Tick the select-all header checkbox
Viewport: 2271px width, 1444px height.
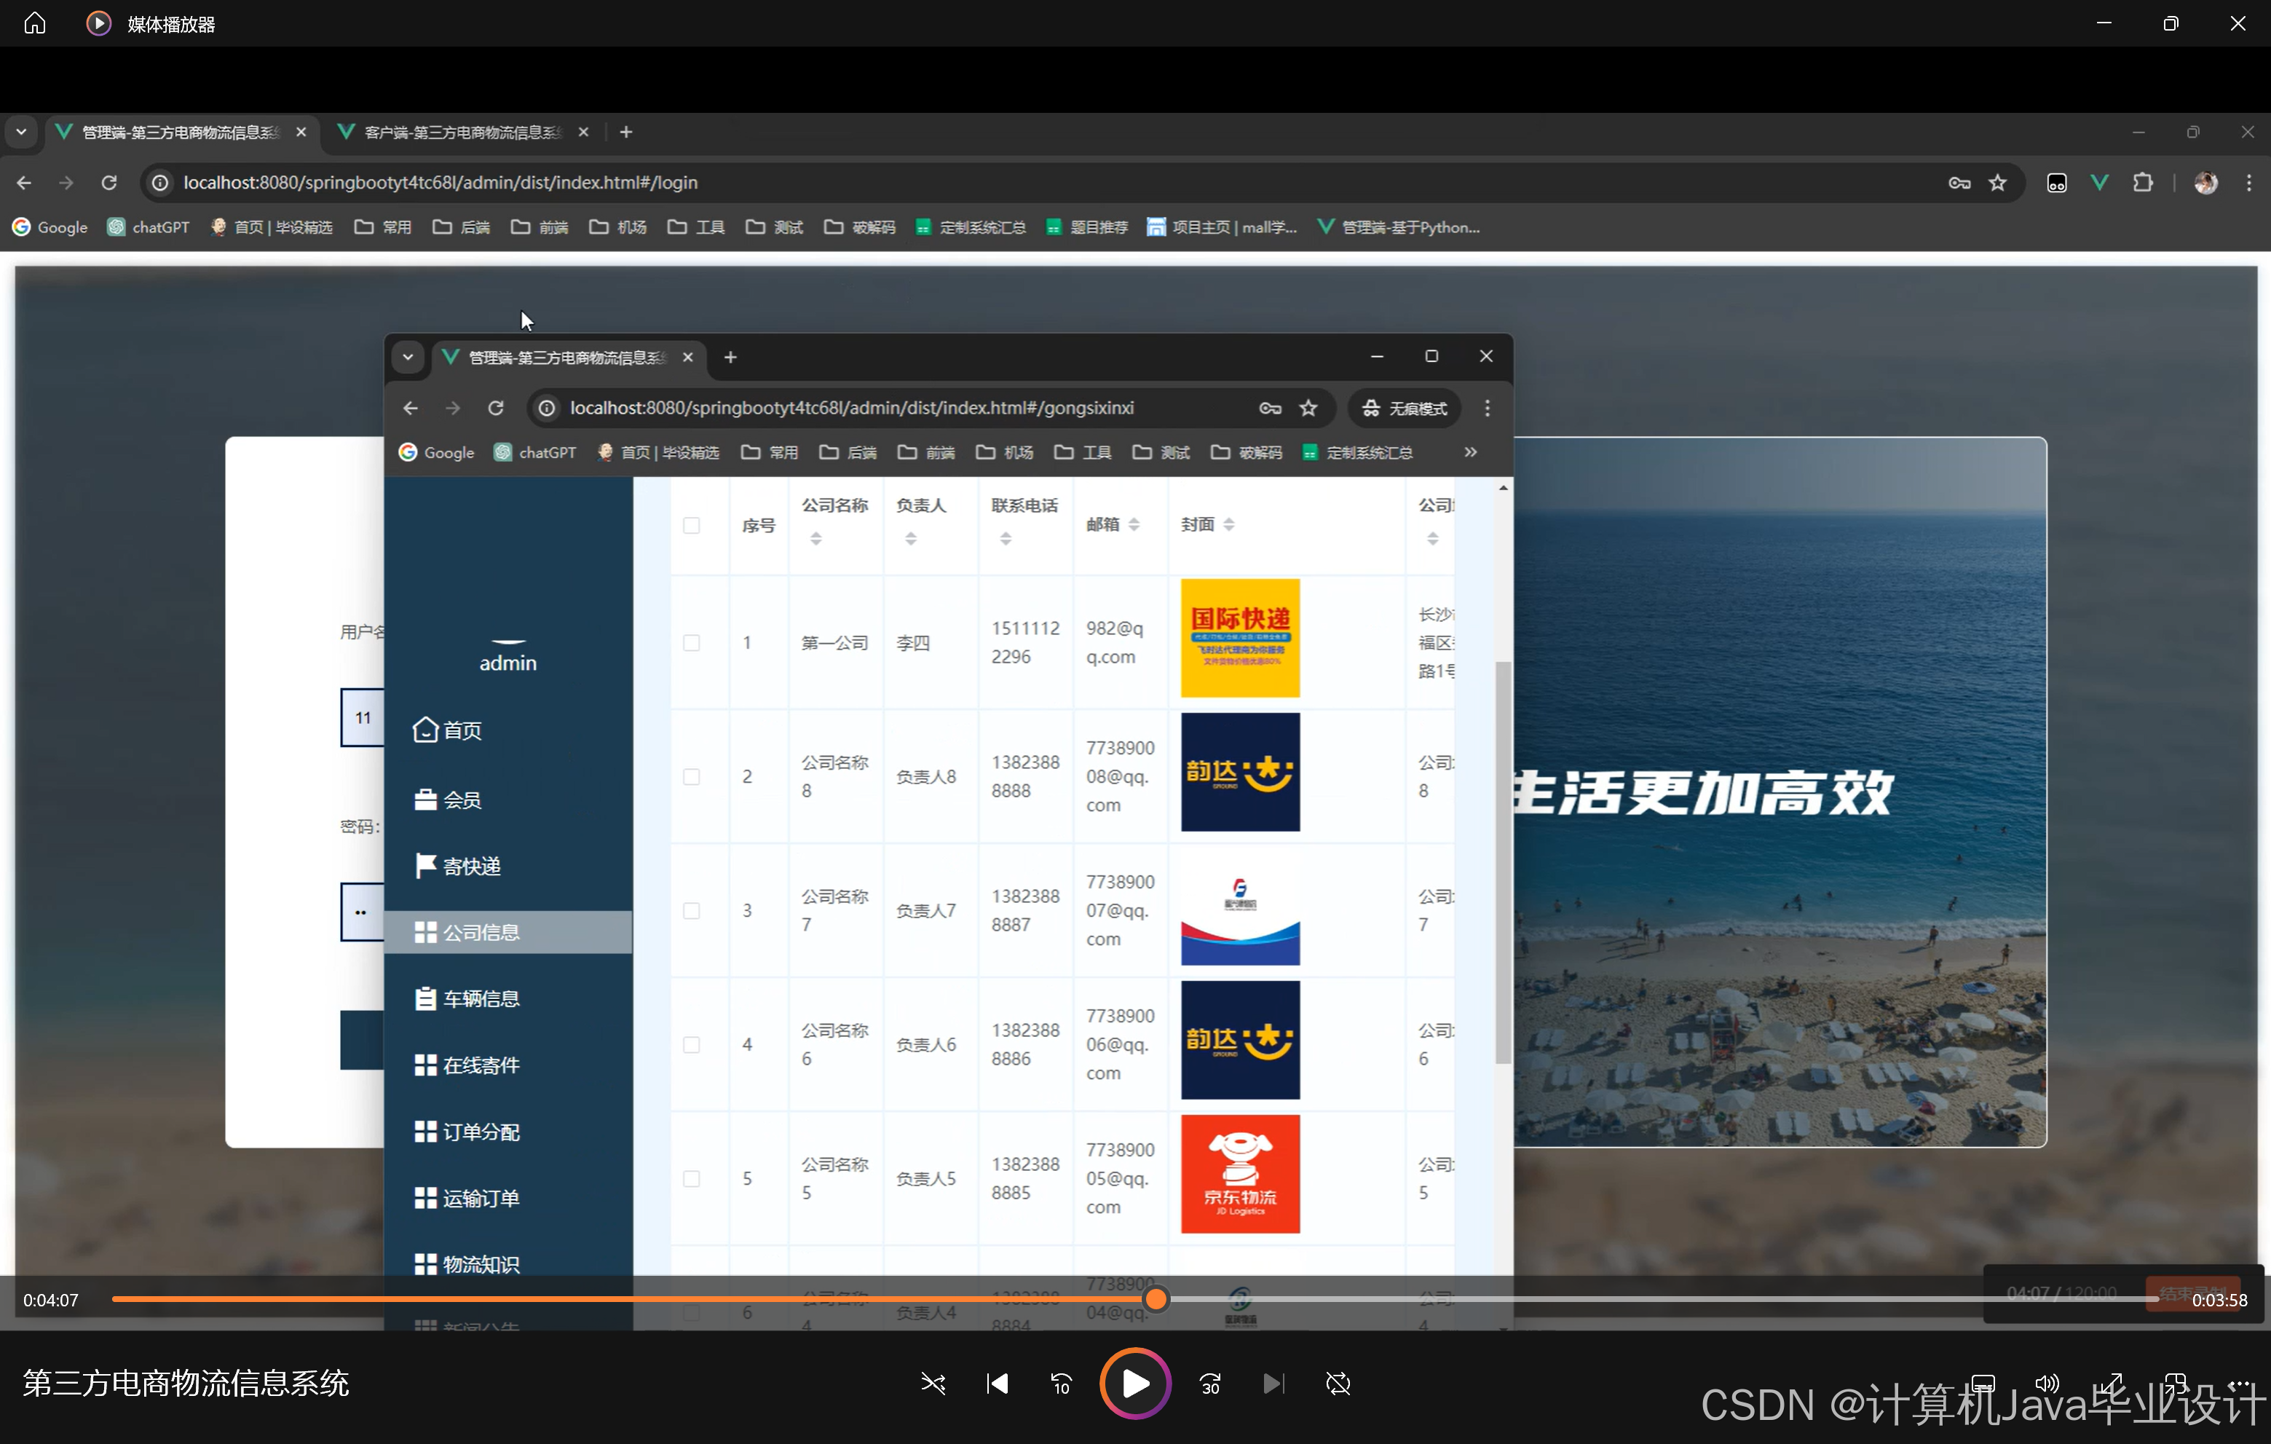click(691, 525)
